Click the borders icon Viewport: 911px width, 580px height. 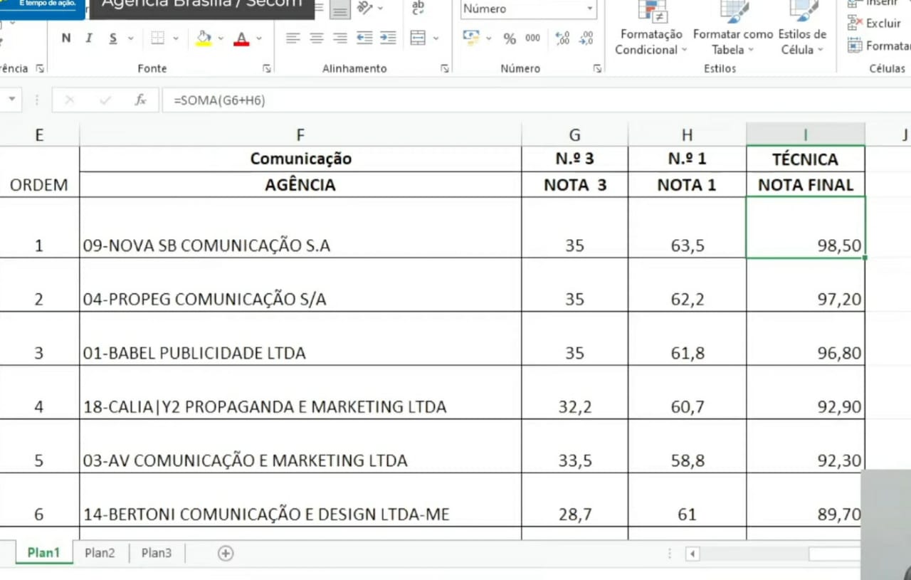click(158, 38)
